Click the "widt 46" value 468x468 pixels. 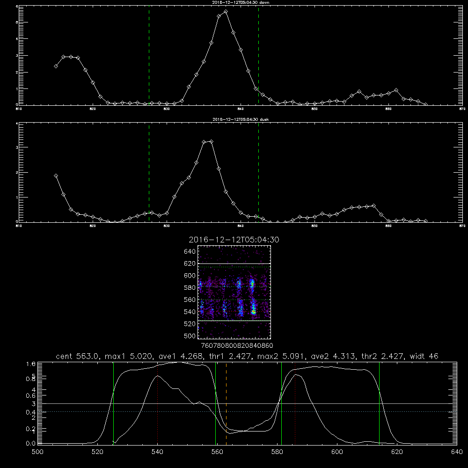tap(424, 356)
